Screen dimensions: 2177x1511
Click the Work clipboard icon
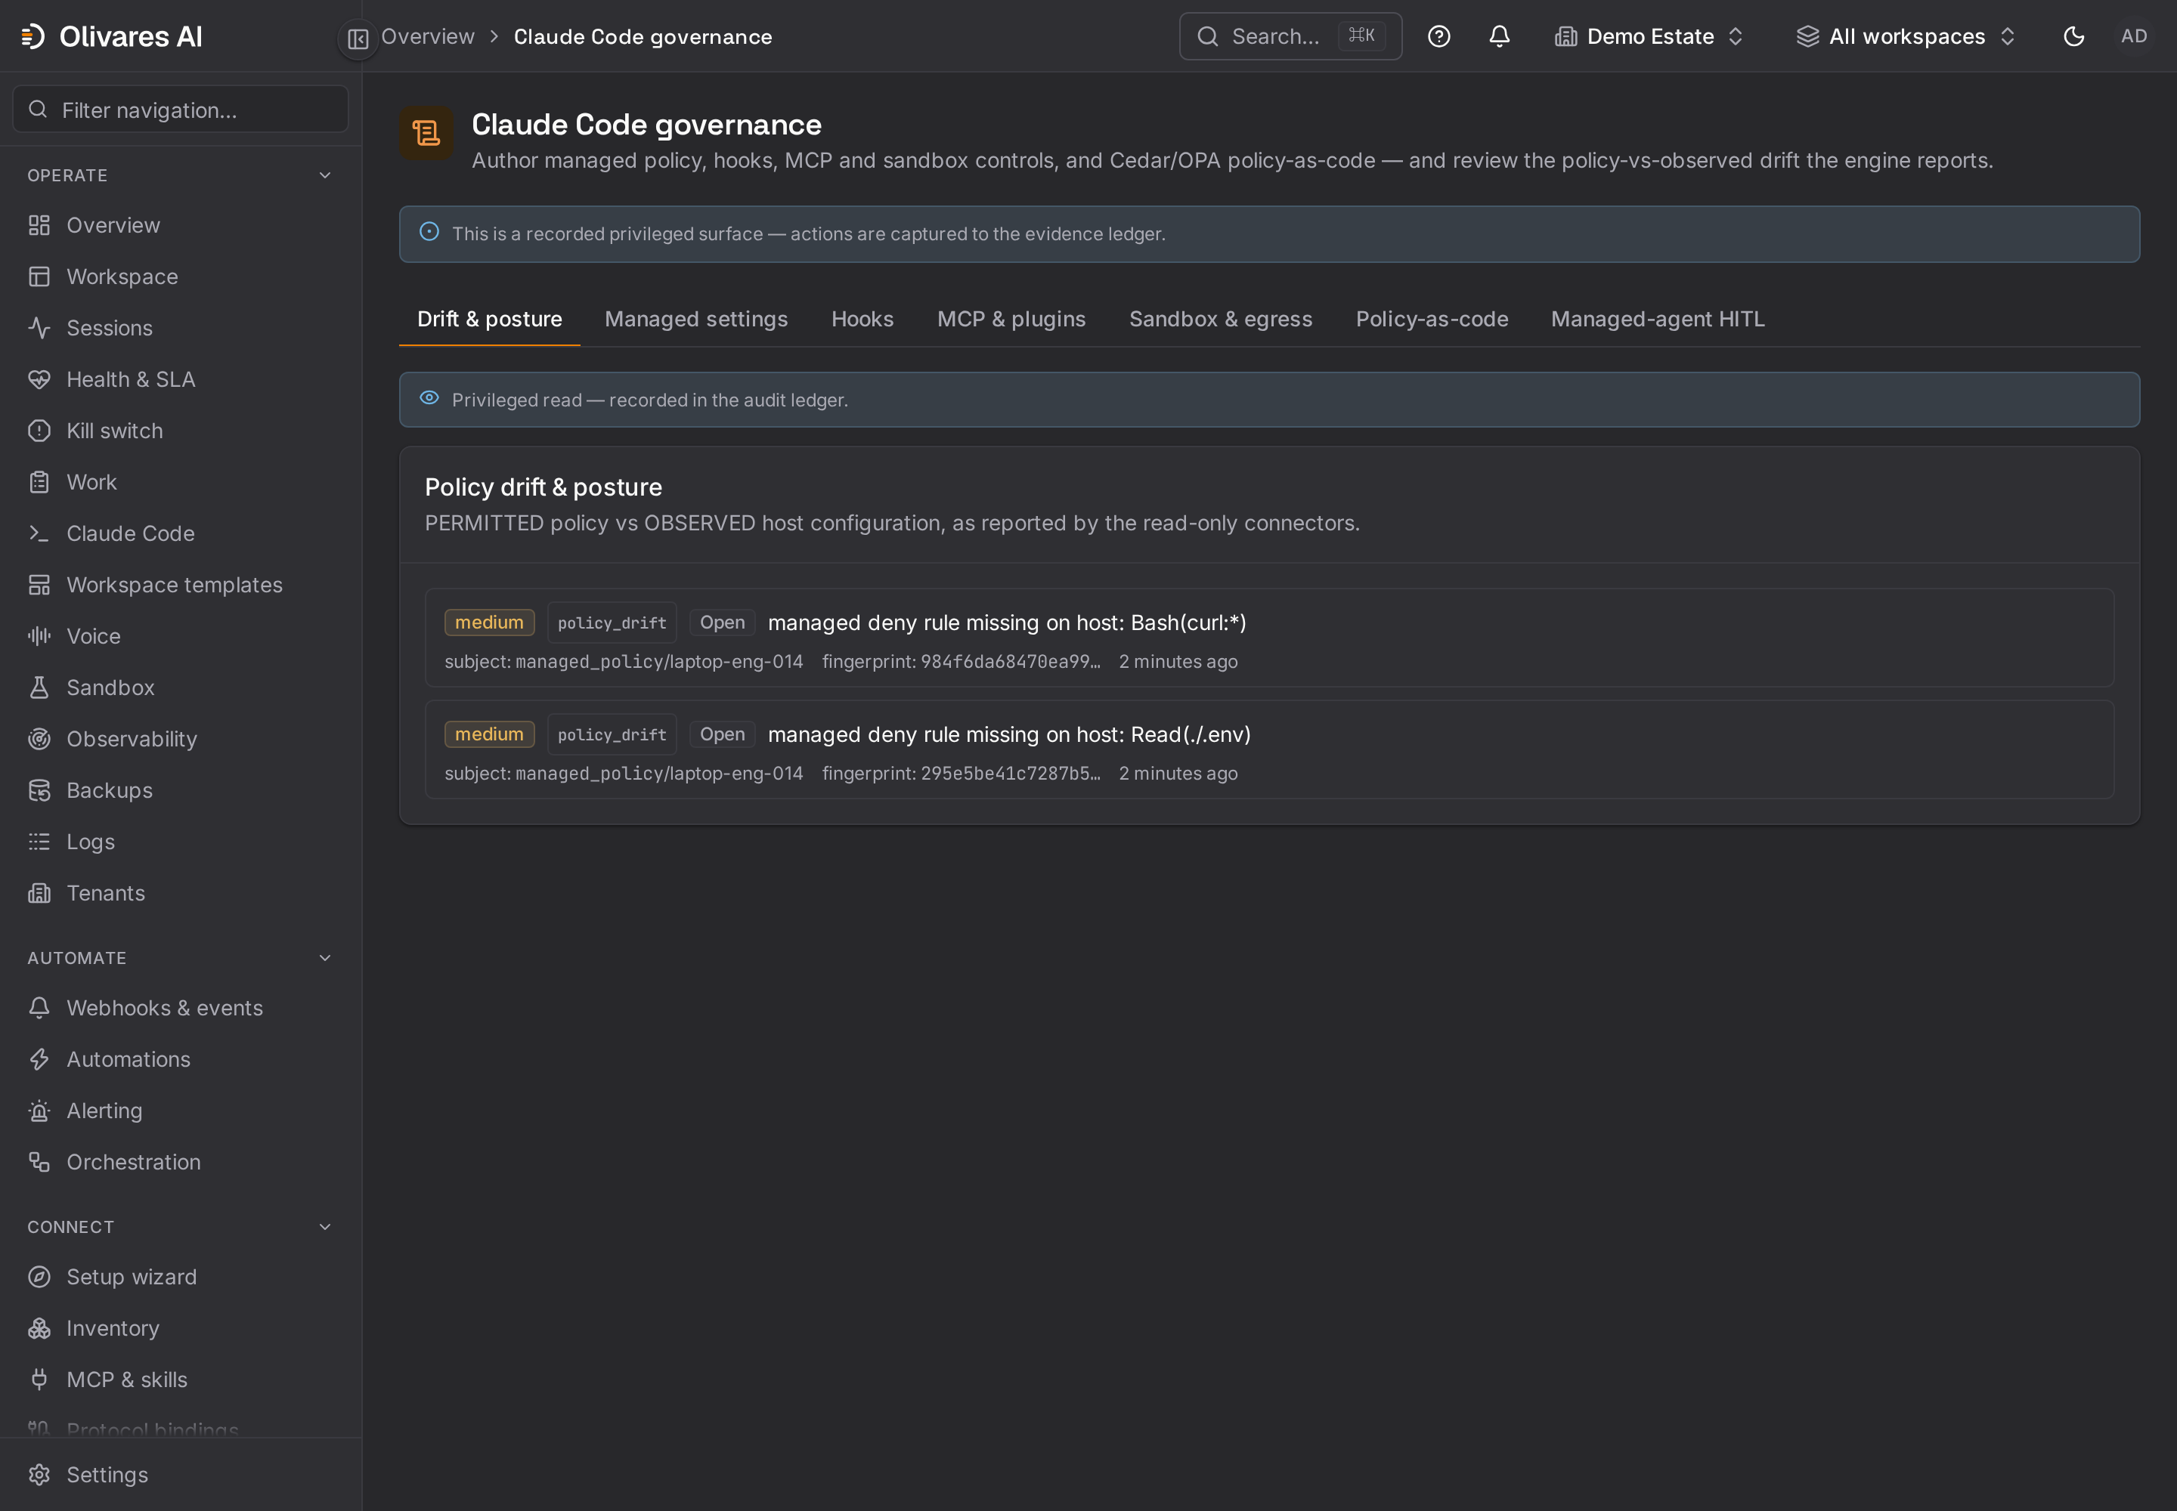coord(39,482)
